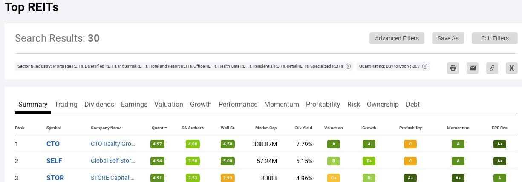Open STORE Capital company name link
The height and width of the screenshot is (182, 522).
[112, 178]
